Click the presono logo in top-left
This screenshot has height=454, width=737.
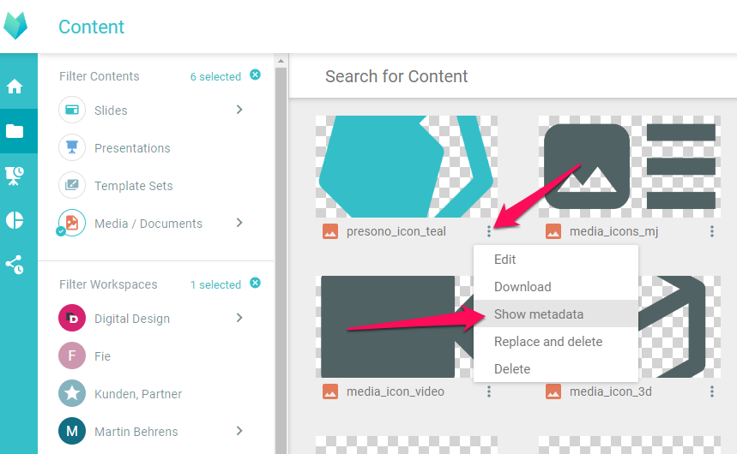[15, 26]
